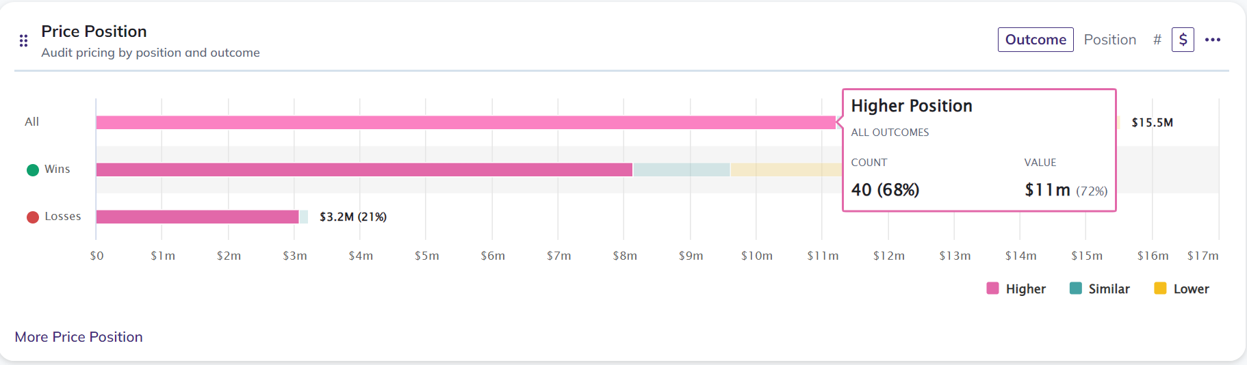Toggle the Lower legend yellow swatch
This screenshot has height=365, width=1247.
click(x=1160, y=288)
